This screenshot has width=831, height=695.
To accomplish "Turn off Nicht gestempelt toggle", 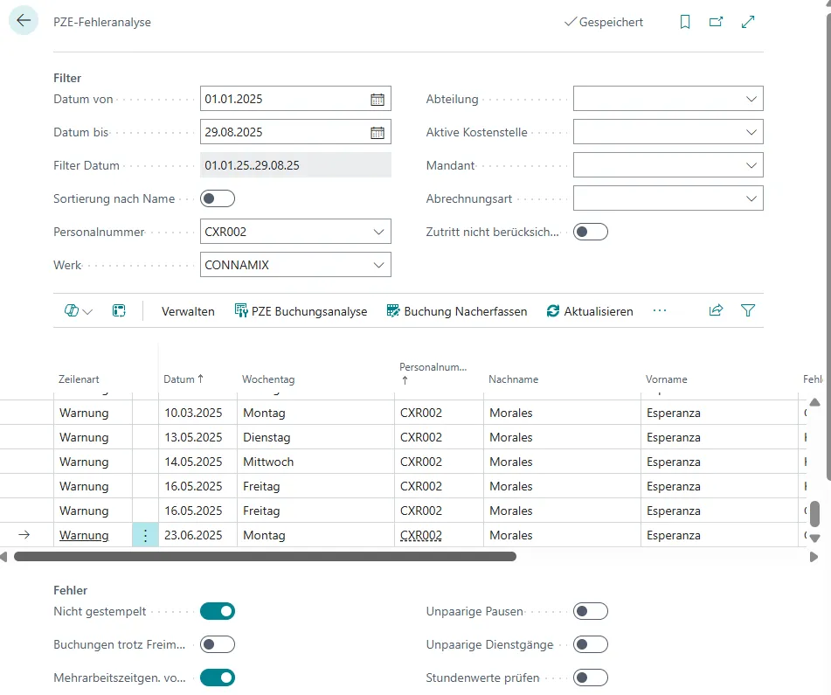I will (218, 611).
